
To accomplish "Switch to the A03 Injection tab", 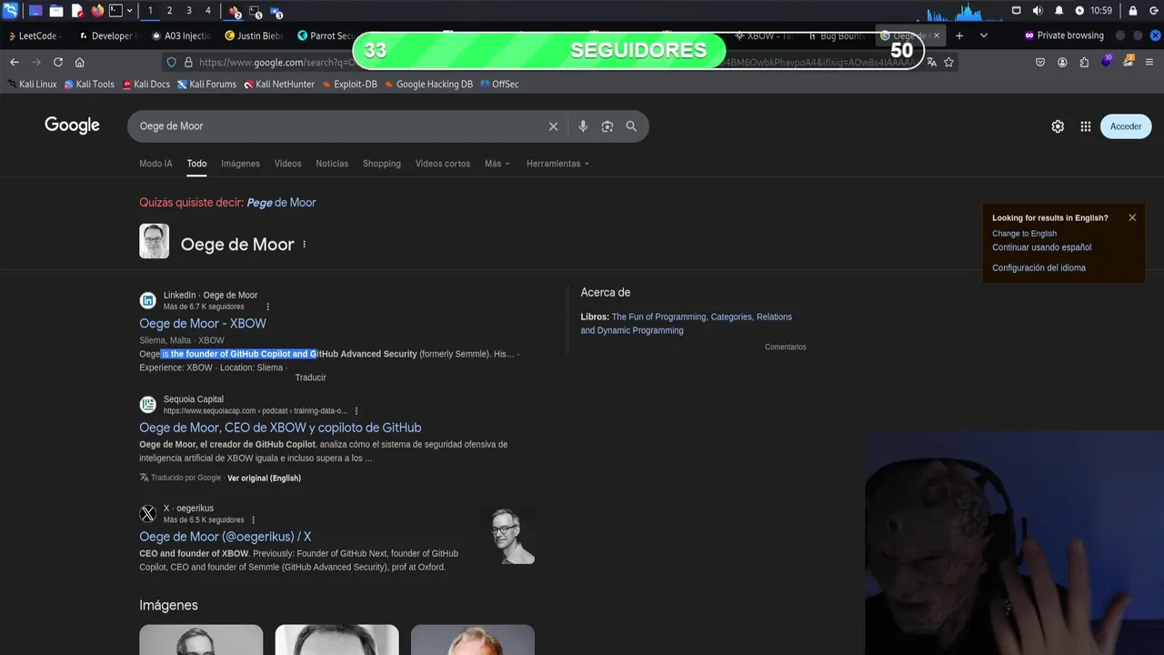I will tap(180, 35).
